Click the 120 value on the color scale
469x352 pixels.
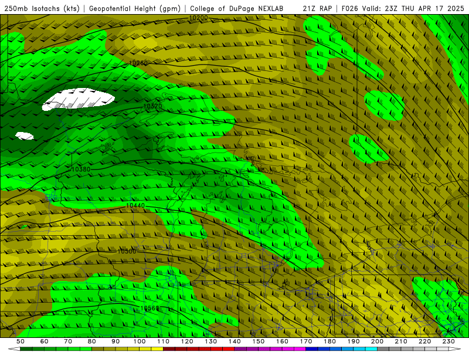pos(187,341)
